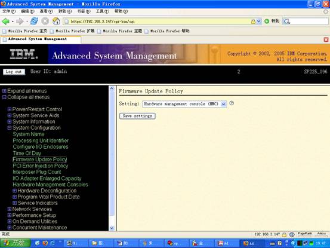Image resolution: width=330 pixels, height=248 pixels.
Task: Click the status bar padlock icon
Action: (284, 234)
